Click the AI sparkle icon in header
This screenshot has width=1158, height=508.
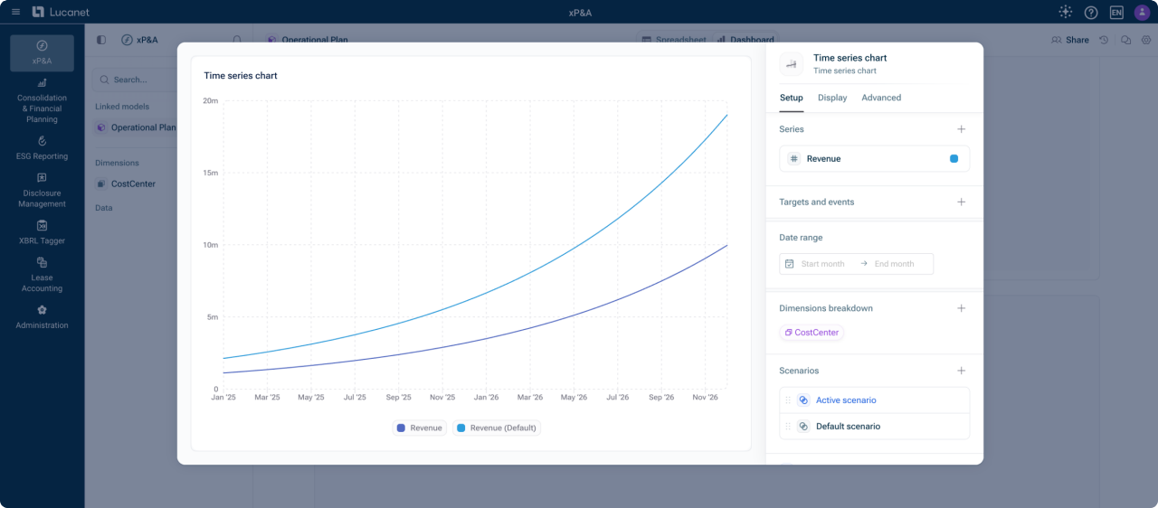coord(1065,12)
